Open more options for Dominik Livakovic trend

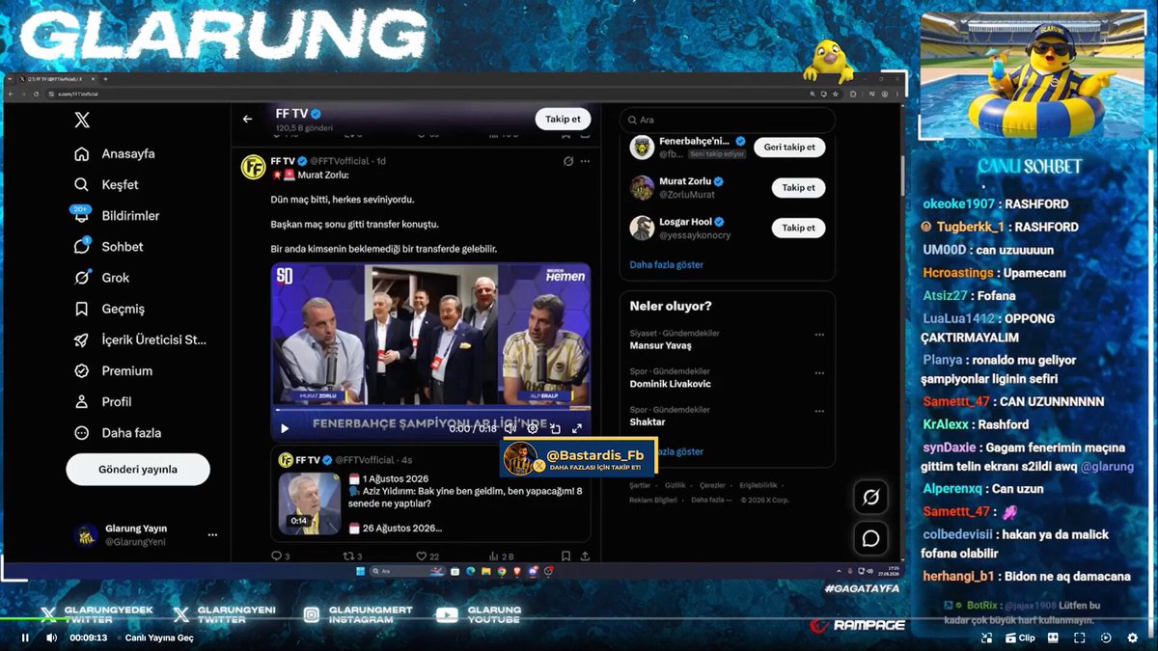click(x=819, y=373)
